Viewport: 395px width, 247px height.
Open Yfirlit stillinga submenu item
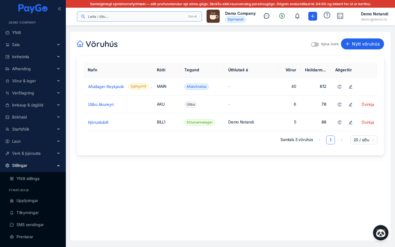pos(33,179)
